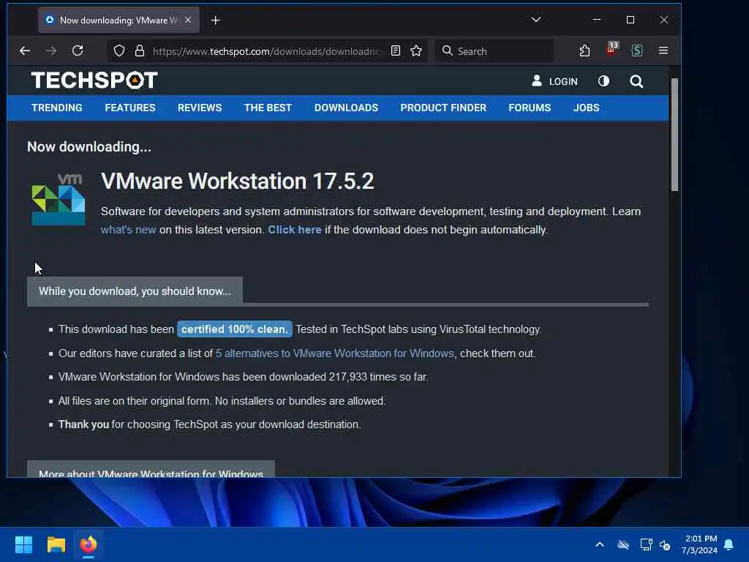This screenshot has width=749, height=562.
Task: Open "5 alternatives to VMware Workstation" link
Action: click(x=335, y=353)
